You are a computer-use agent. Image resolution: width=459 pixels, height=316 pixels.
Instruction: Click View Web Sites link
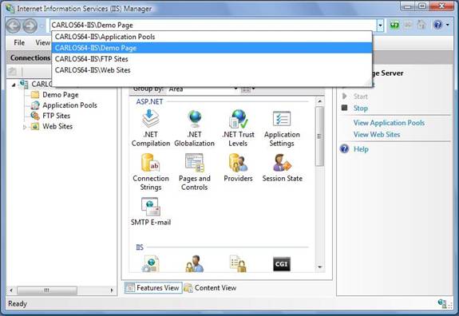377,135
